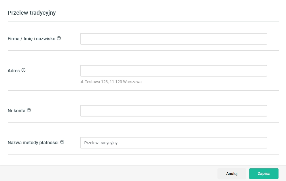The image size is (286, 181).
Task: Save the form with Zapisz
Action: pos(264,174)
